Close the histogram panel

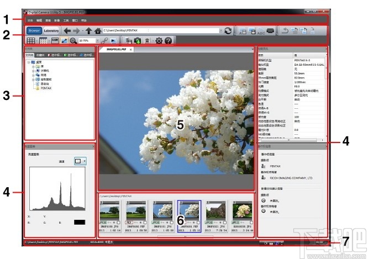coord(93,147)
